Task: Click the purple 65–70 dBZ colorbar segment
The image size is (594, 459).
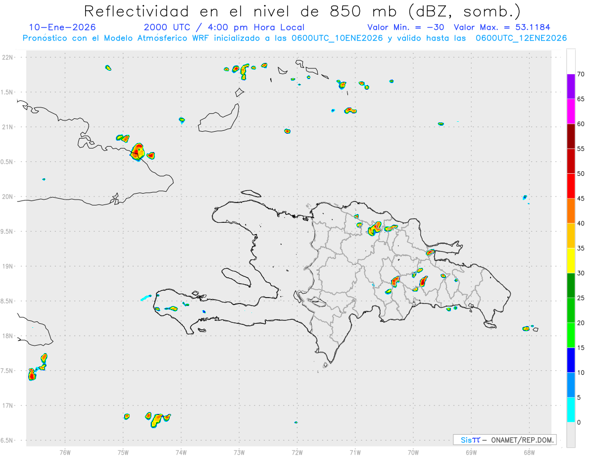Action: [571, 87]
